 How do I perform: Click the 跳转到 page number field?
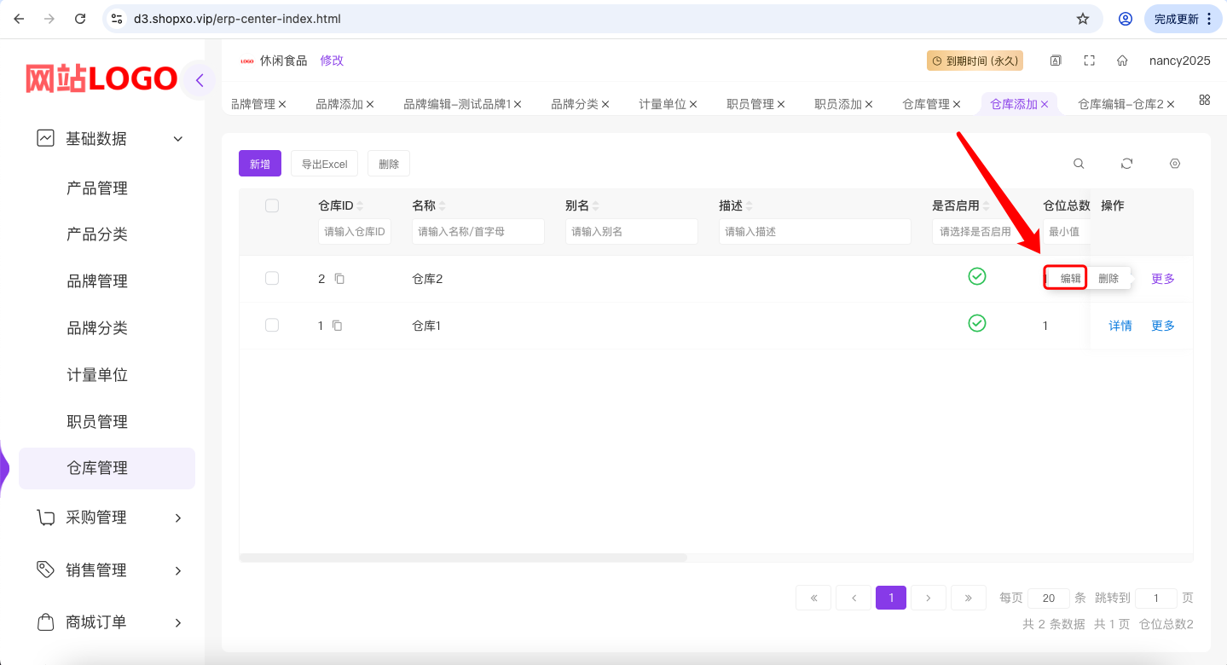coord(1156,598)
